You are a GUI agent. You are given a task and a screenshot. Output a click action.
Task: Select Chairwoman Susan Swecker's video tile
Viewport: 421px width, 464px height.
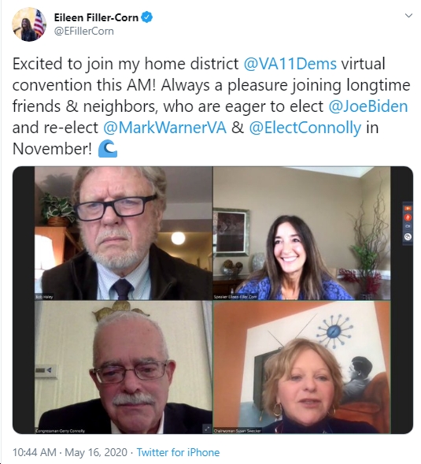tap(301, 367)
